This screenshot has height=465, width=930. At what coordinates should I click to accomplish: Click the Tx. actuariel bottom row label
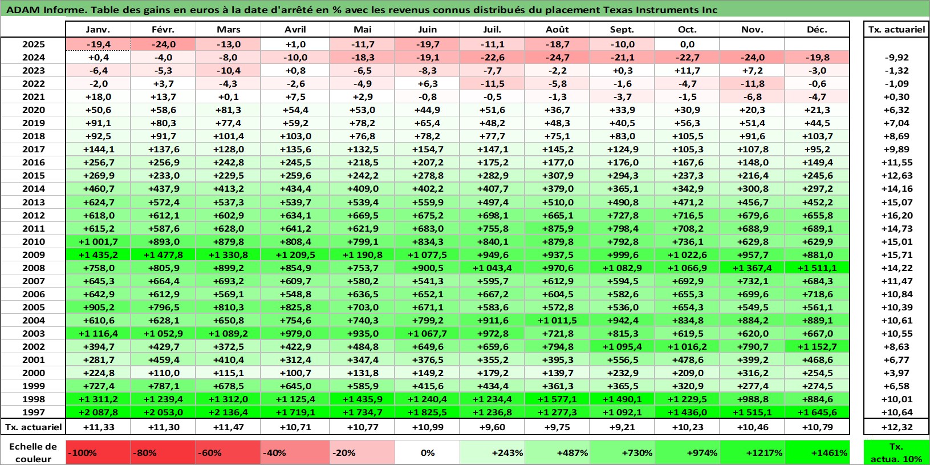(33, 427)
